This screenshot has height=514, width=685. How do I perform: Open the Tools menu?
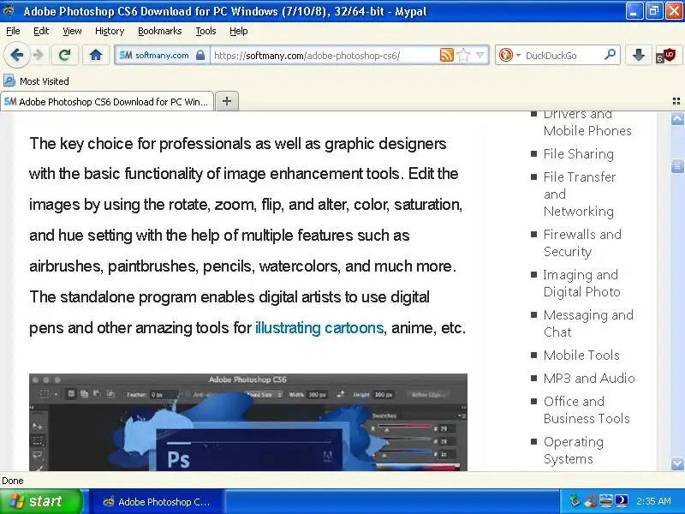[x=205, y=31]
